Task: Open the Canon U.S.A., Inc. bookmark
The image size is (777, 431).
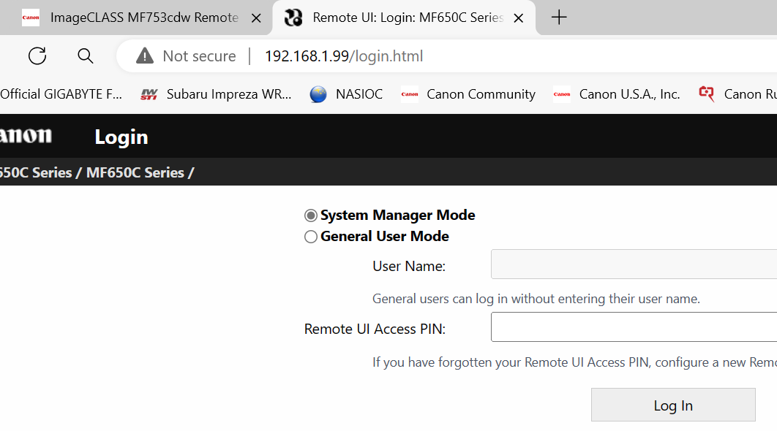Action: [617, 94]
